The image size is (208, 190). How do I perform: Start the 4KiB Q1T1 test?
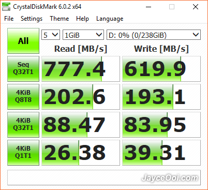point(23,153)
